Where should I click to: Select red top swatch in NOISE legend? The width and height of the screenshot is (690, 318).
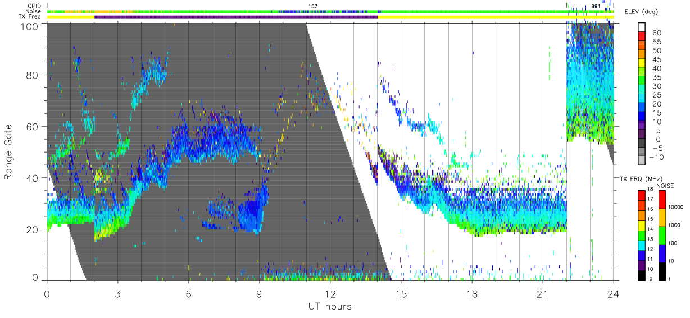point(662,200)
